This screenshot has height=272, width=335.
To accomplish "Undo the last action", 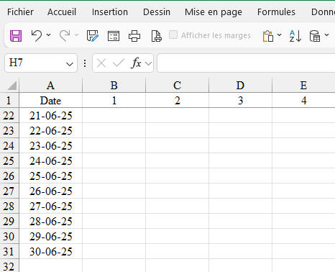I will tap(37, 36).
